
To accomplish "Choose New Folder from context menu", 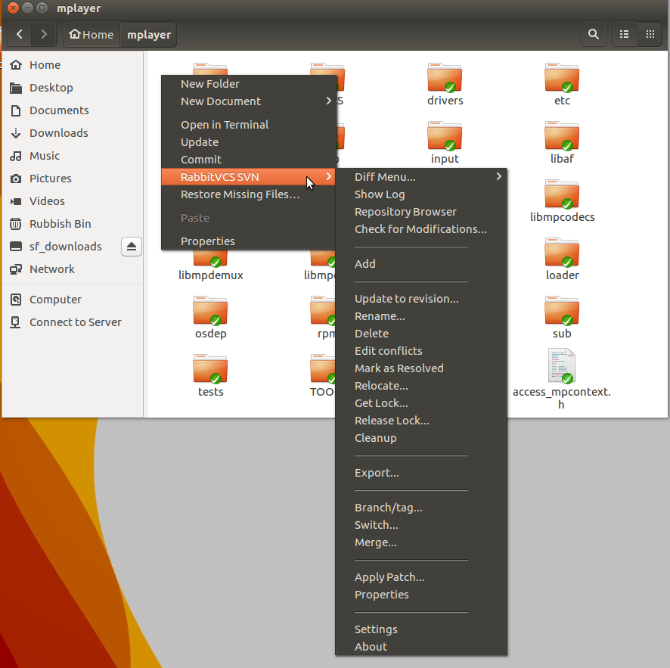I will pos(249,84).
